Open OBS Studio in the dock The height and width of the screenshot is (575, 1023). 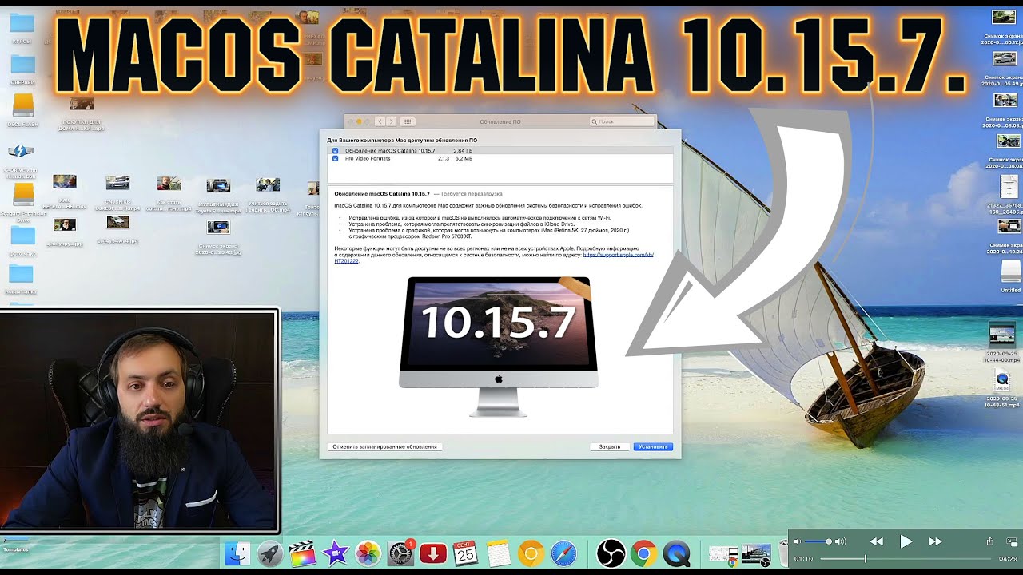(x=611, y=553)
